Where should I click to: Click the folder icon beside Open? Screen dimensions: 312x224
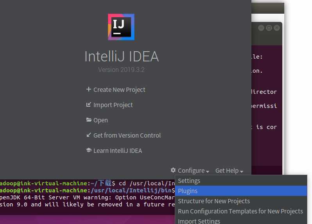point(89,120)
